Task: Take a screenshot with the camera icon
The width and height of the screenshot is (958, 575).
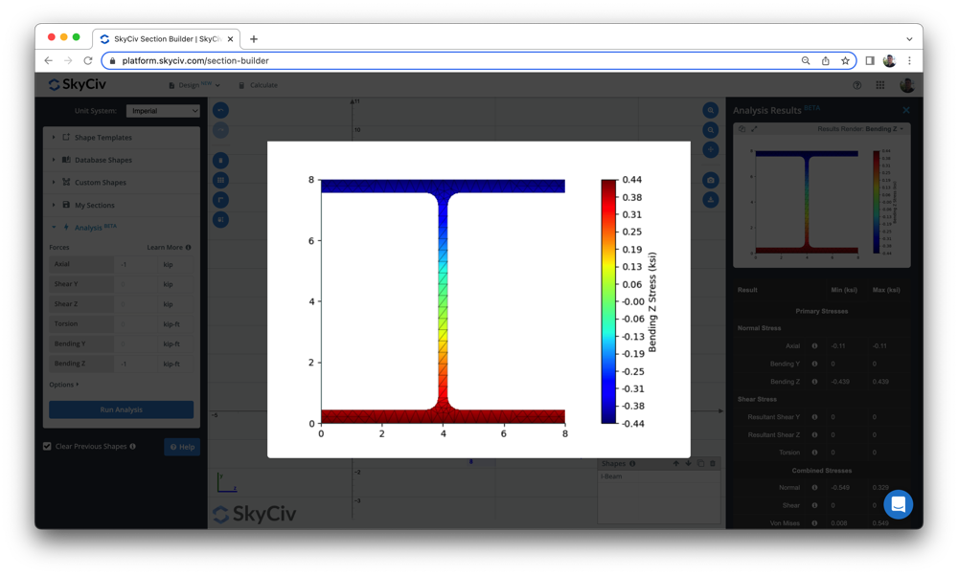Action: [x=711, y=178]
